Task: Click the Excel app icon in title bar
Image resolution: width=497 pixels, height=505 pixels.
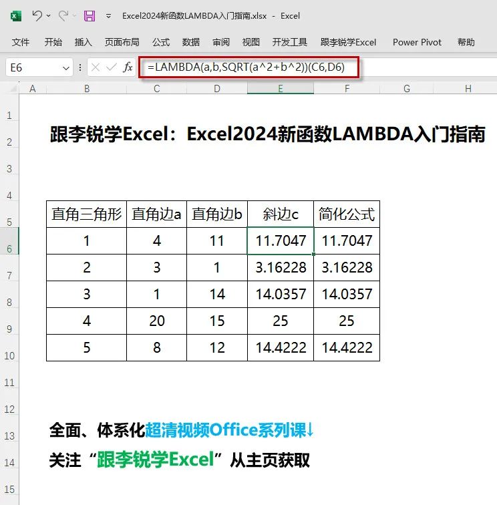Action: [x=16, y=16]
